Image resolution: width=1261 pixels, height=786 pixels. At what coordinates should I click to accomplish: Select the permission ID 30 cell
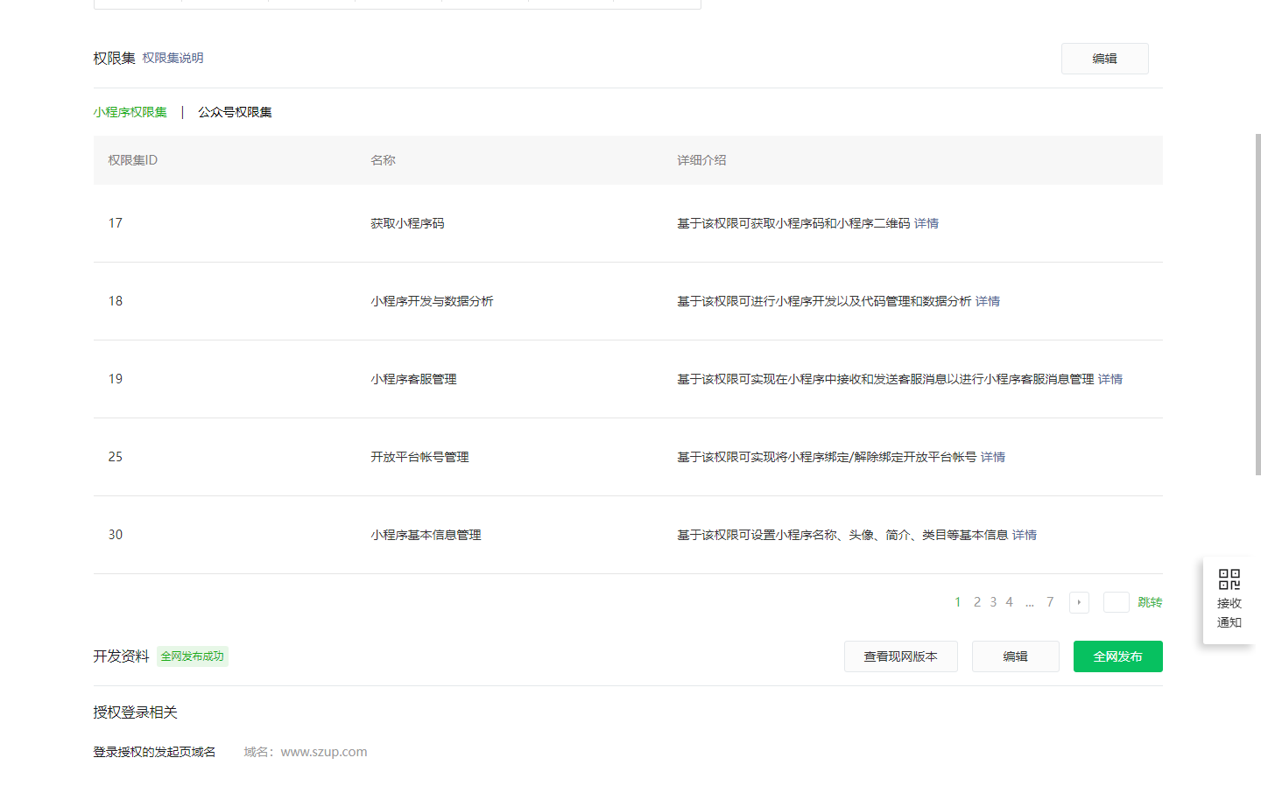(x=116, y=535)
